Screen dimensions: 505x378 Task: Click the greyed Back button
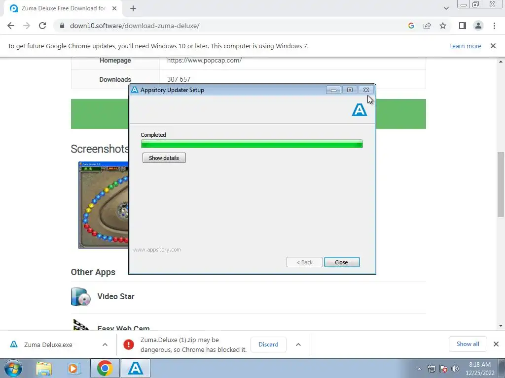pos(304,262)
